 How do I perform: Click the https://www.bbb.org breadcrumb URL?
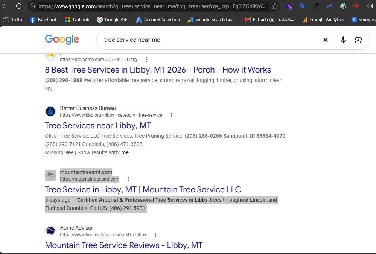[x=111, y=115]
